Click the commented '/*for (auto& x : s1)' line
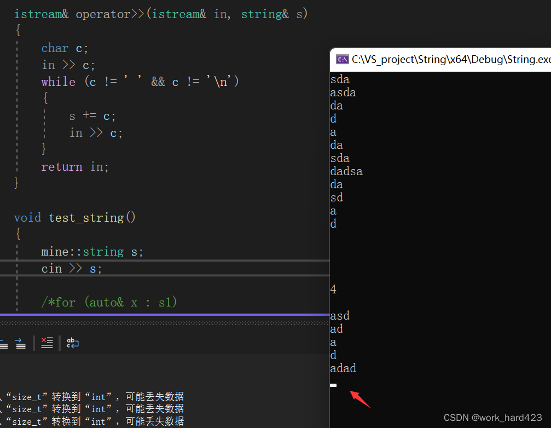This screenshot has height=428, width=551. click(109, 302)
